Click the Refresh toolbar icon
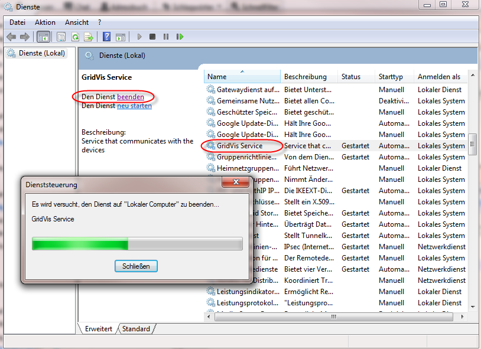 [x=75, y=37]
